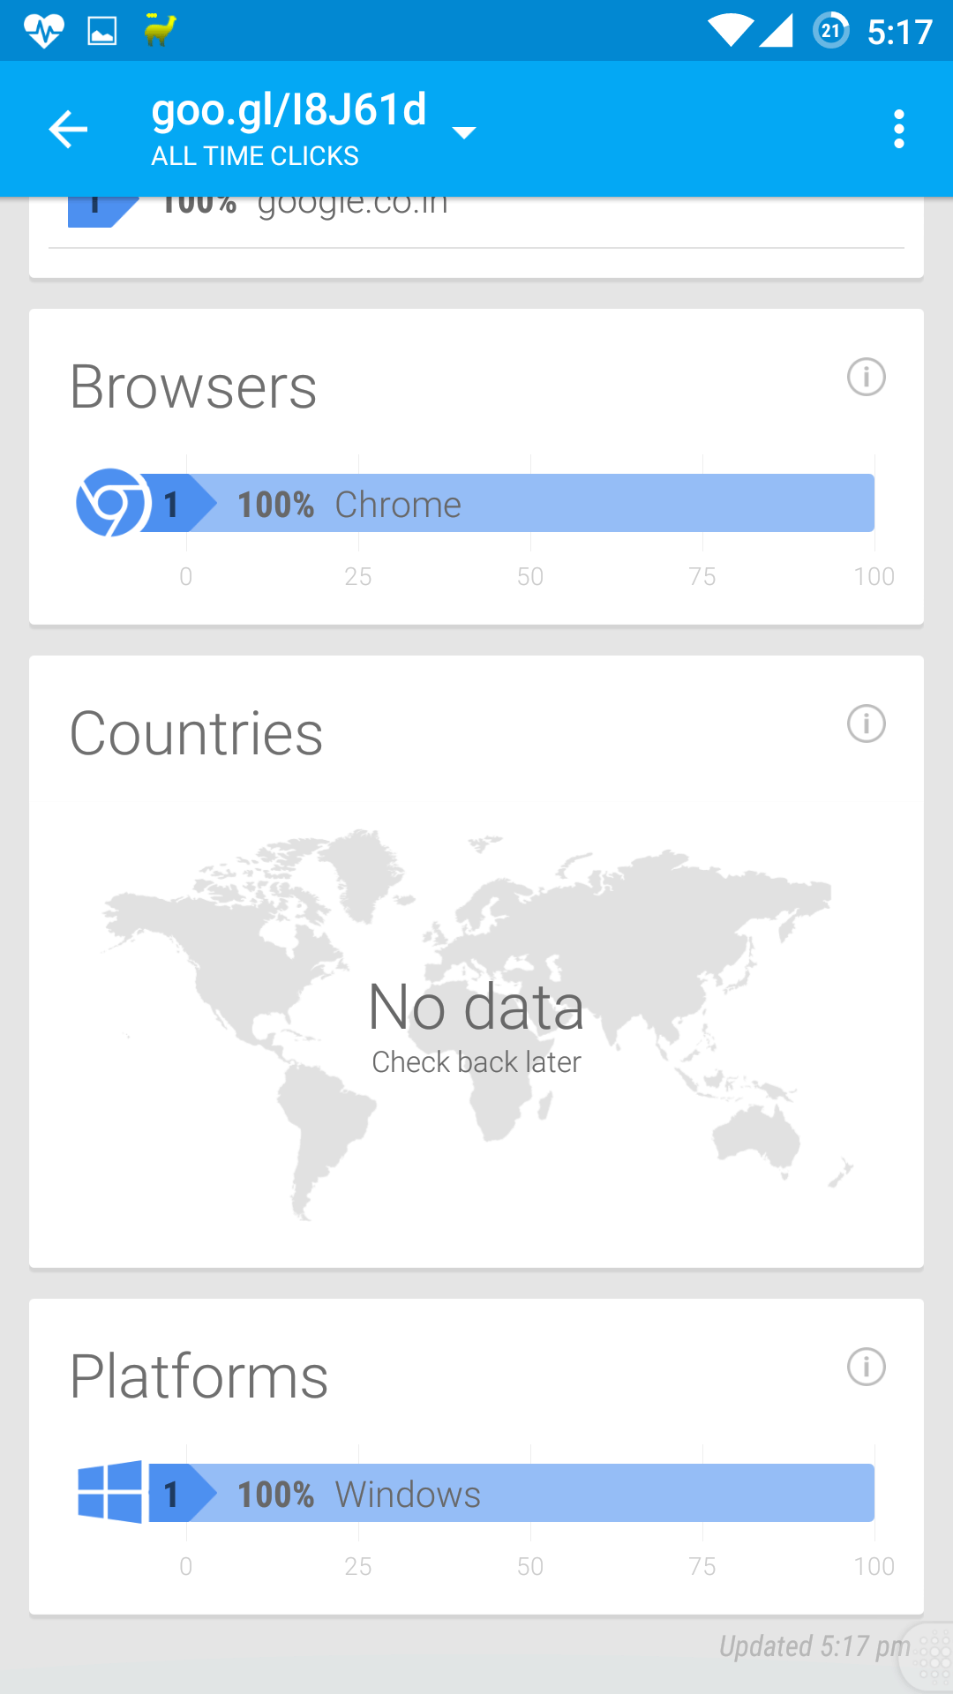This screenshot has width=953, height=1694.
Task: Tap the world map in the Countries card
Action: 476,1023
